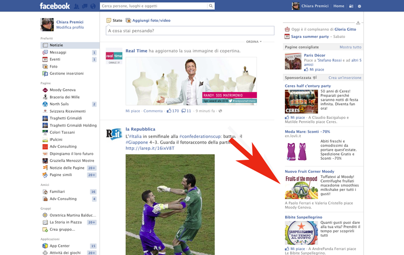Viewport: 404px width, 255px height.
Task: Click the download arrow icon above birthdays
Action: click(358, 23)
